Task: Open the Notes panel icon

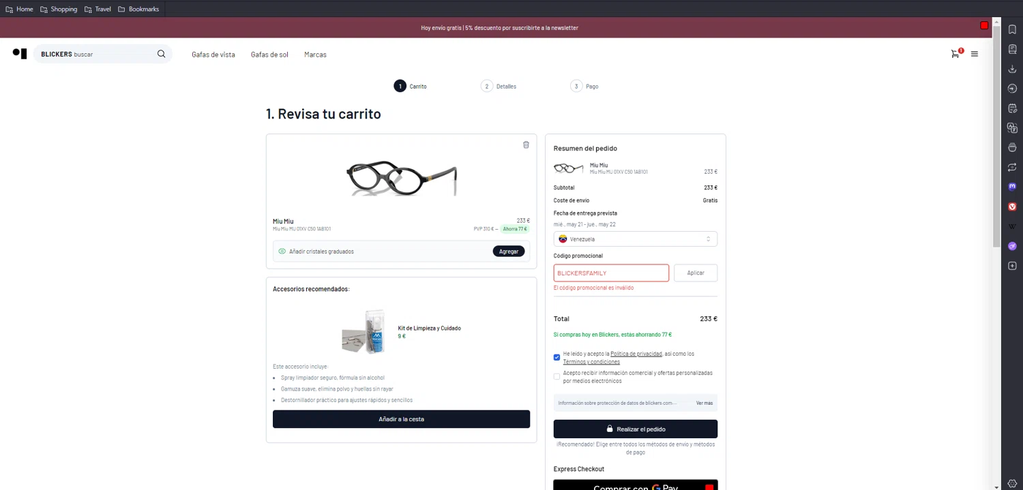Action: point(1013,108)
